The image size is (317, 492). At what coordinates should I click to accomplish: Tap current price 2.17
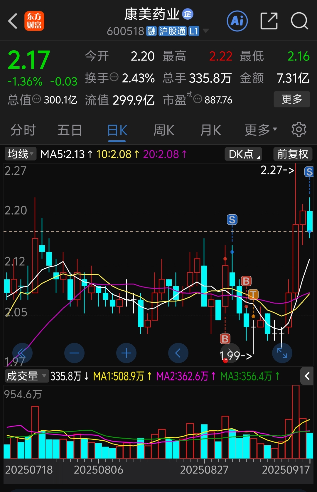[28, 60]
